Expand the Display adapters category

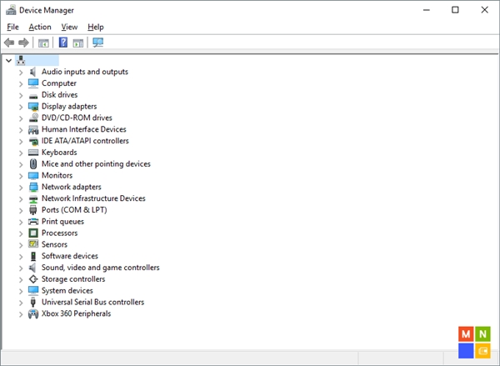pos(21,107)
